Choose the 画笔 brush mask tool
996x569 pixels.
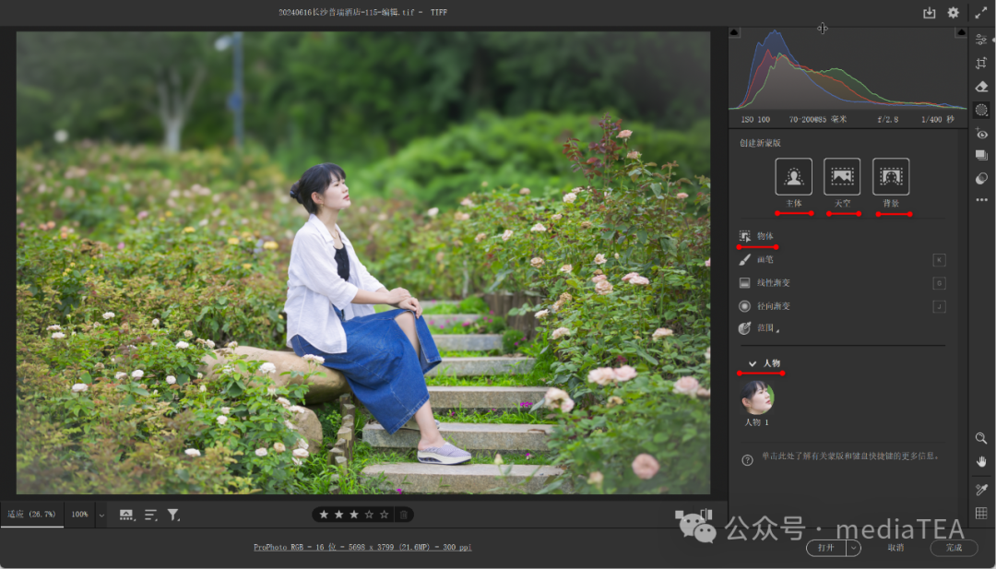(756, 260)
